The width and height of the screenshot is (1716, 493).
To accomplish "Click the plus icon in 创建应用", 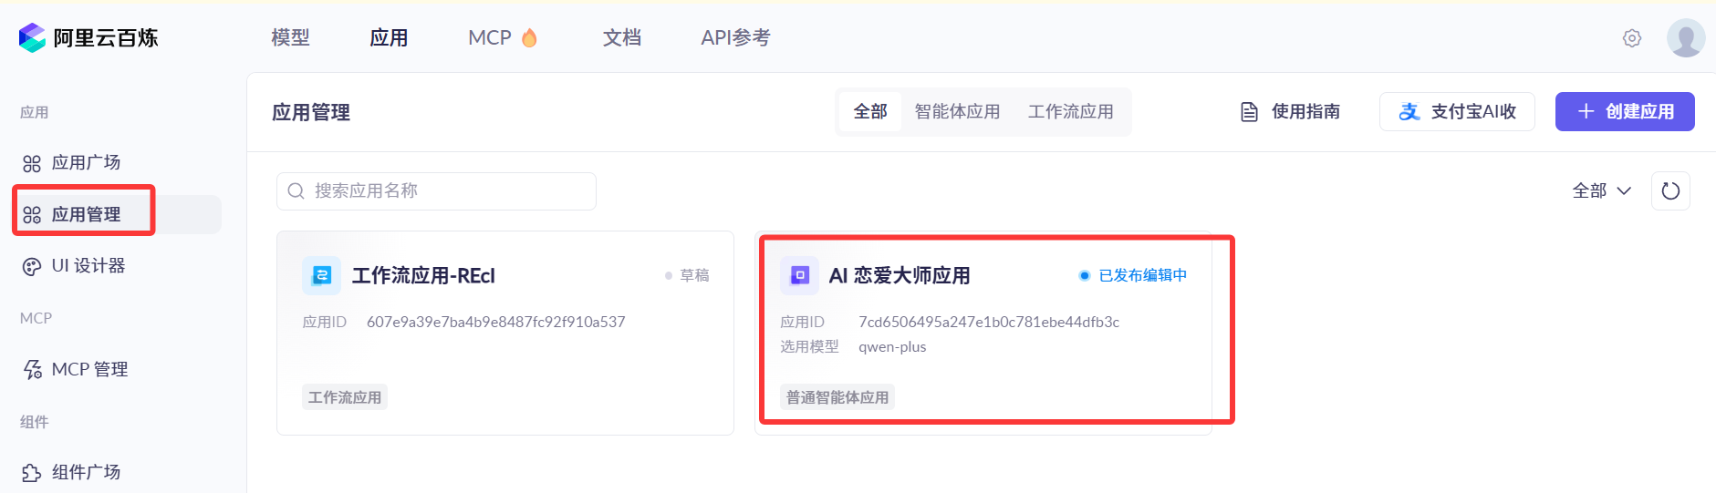I will coord(1586,111).
